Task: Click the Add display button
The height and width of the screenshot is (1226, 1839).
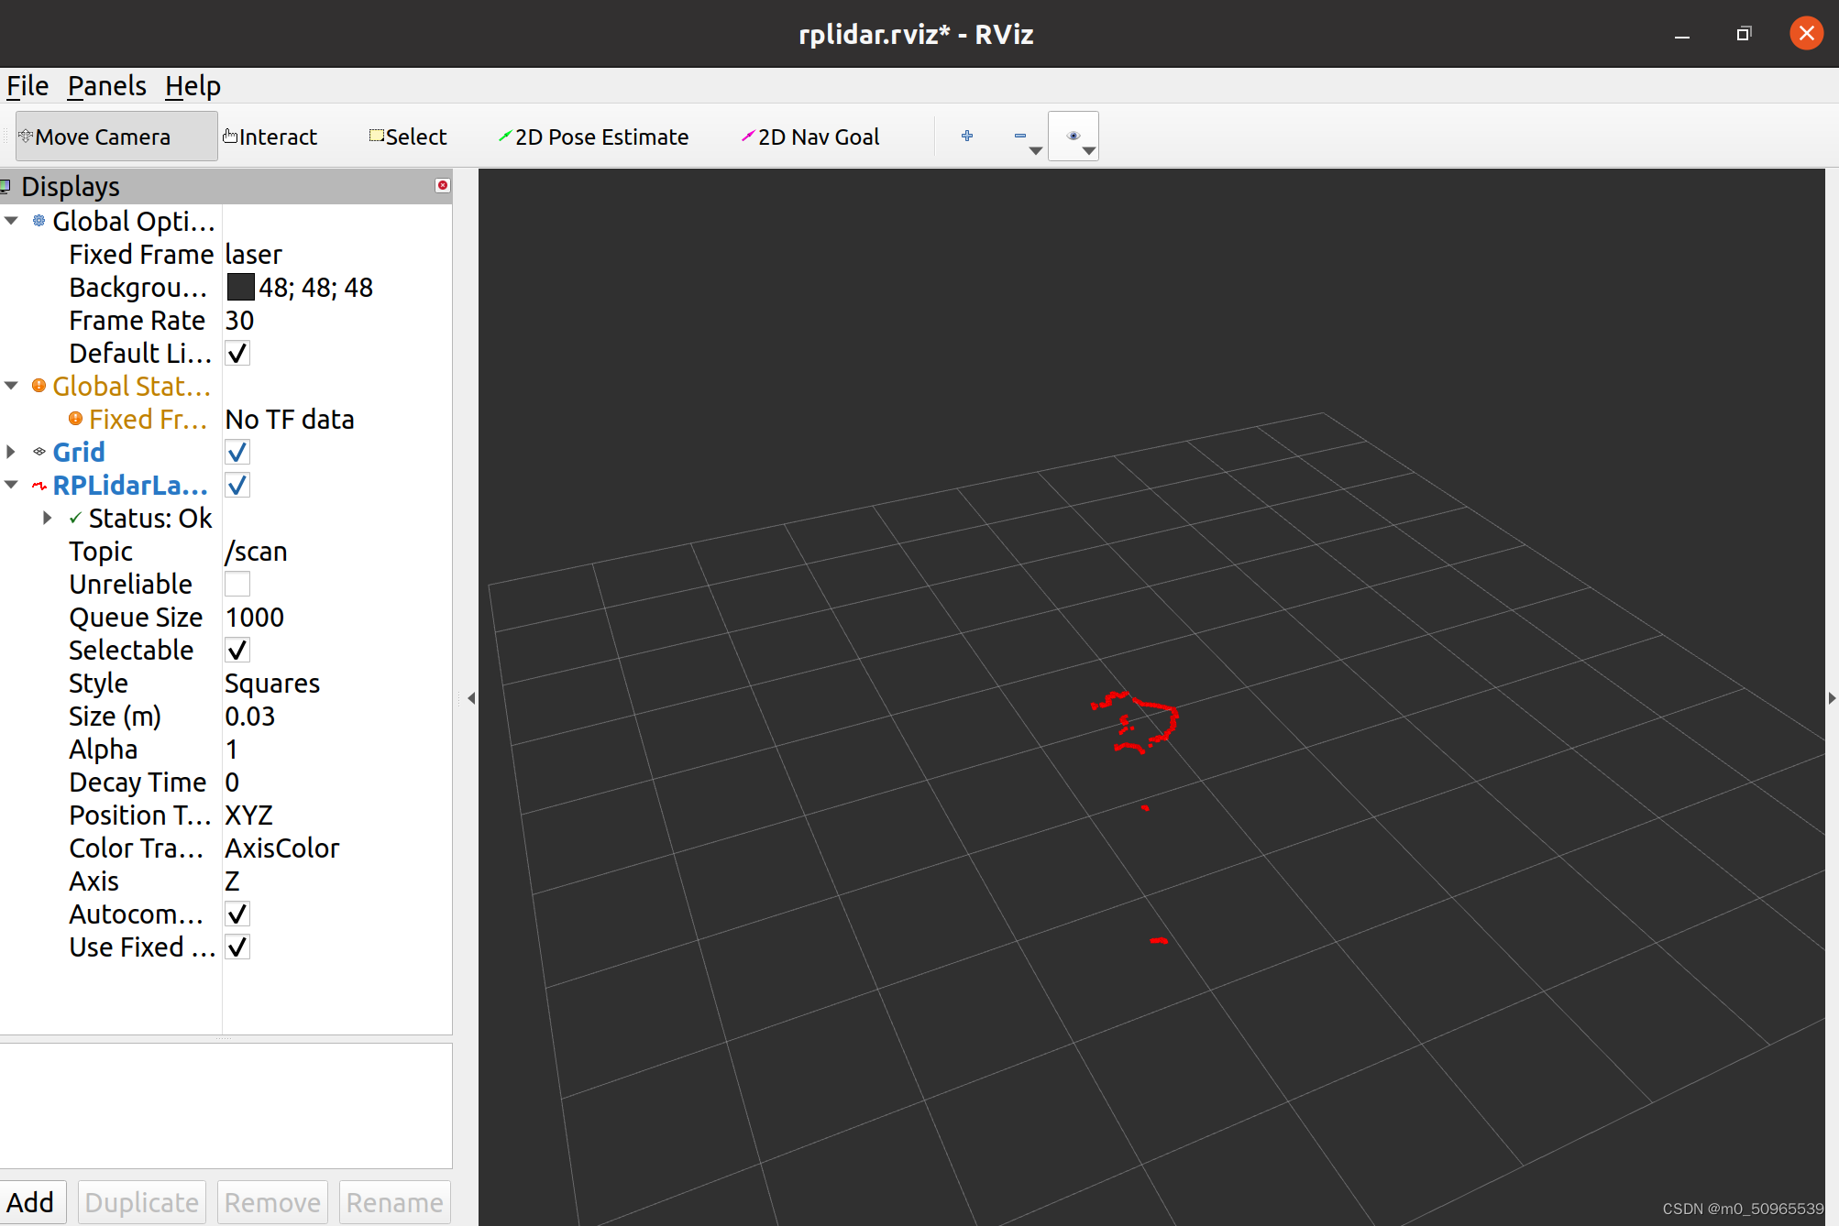Action: click(x=31, y=1201)
